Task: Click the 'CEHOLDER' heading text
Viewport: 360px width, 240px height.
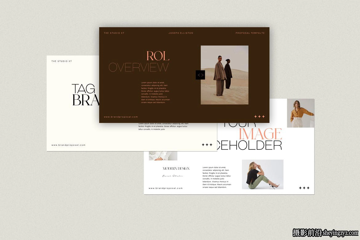Action: pyautogui.click(x=249, y=145)
